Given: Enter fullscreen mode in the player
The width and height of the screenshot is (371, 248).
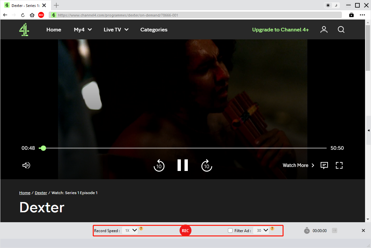Looking at the screenshot, I should pyautogui.click(x=339, y=165).
